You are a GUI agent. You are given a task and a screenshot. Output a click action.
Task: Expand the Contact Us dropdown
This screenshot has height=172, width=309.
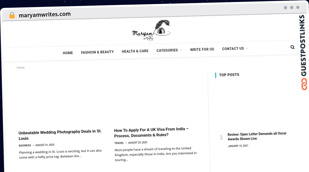[x=233, y=48]
